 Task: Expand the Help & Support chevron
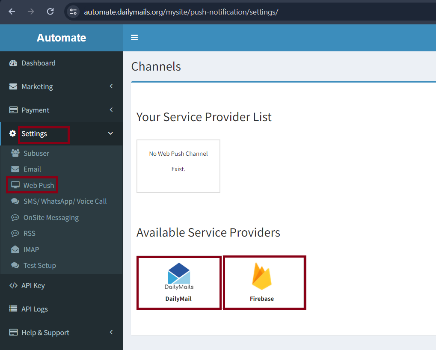coord(111,332)
